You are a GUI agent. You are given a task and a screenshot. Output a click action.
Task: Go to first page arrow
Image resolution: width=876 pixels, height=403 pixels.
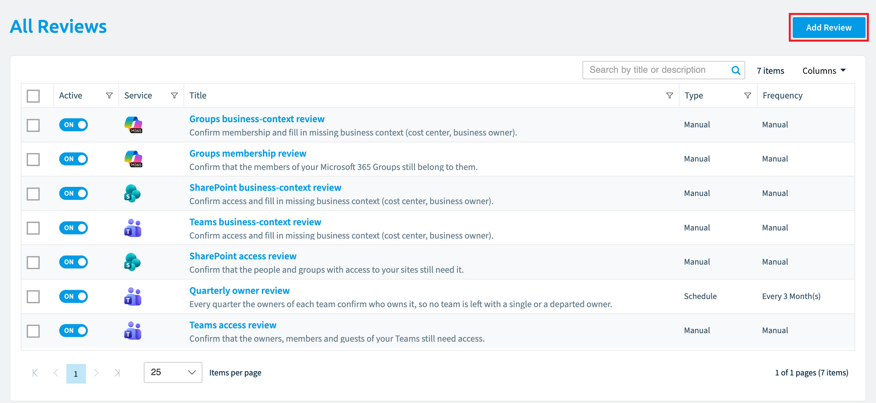point(35,373)
